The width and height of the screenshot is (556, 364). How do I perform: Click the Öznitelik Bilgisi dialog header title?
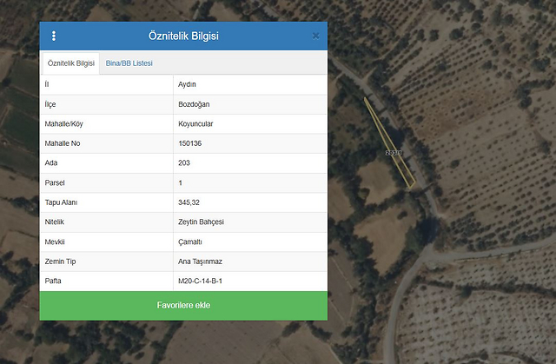click(183, 36)
